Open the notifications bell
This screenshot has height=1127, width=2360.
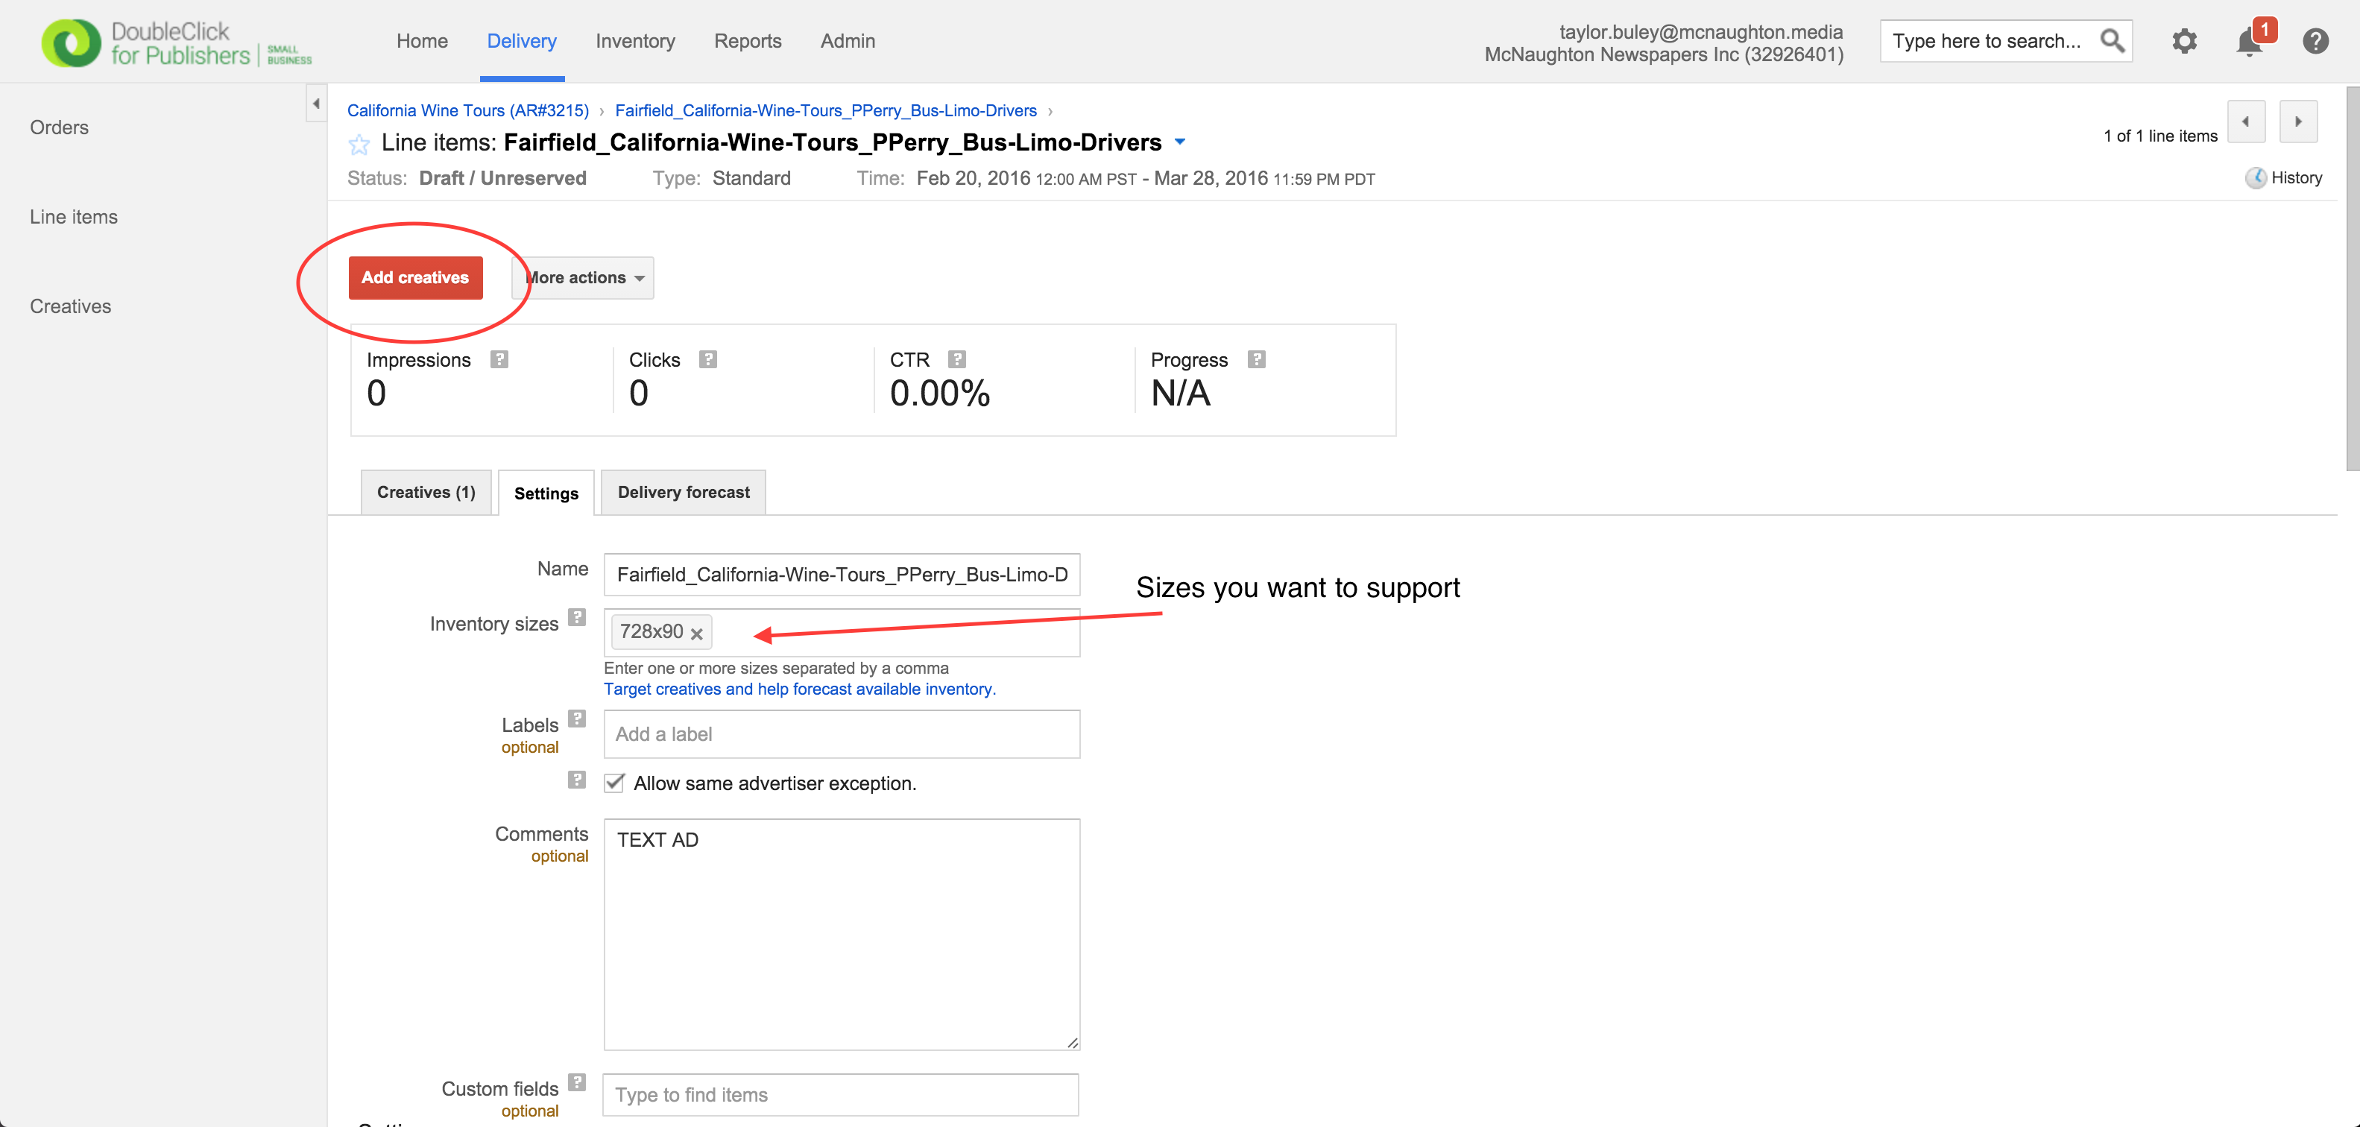2249,41
